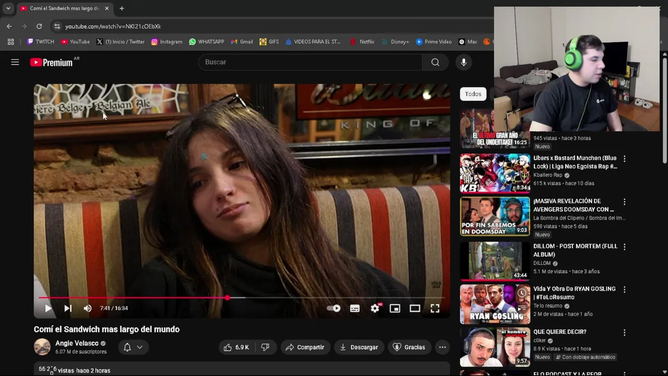Click the Compartir share button
The width and height of the screenshot is (668, 376).
(305, 347)
